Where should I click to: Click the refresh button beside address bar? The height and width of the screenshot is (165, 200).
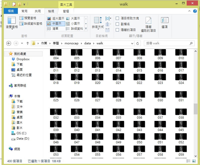coord(138,43)
